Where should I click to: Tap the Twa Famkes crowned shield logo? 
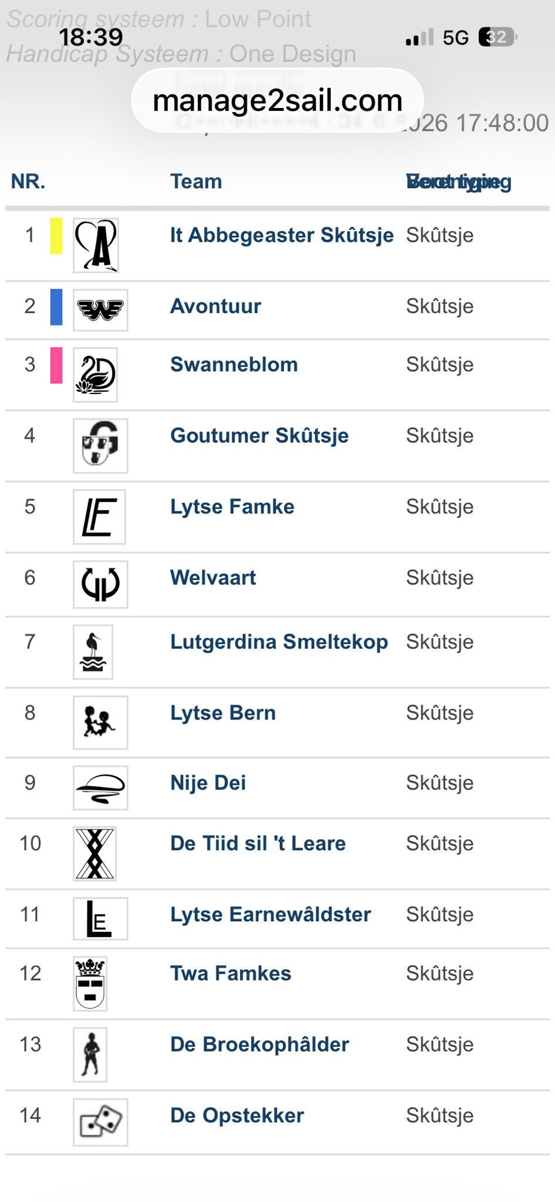pyautogui.click(x=90, y=984)
